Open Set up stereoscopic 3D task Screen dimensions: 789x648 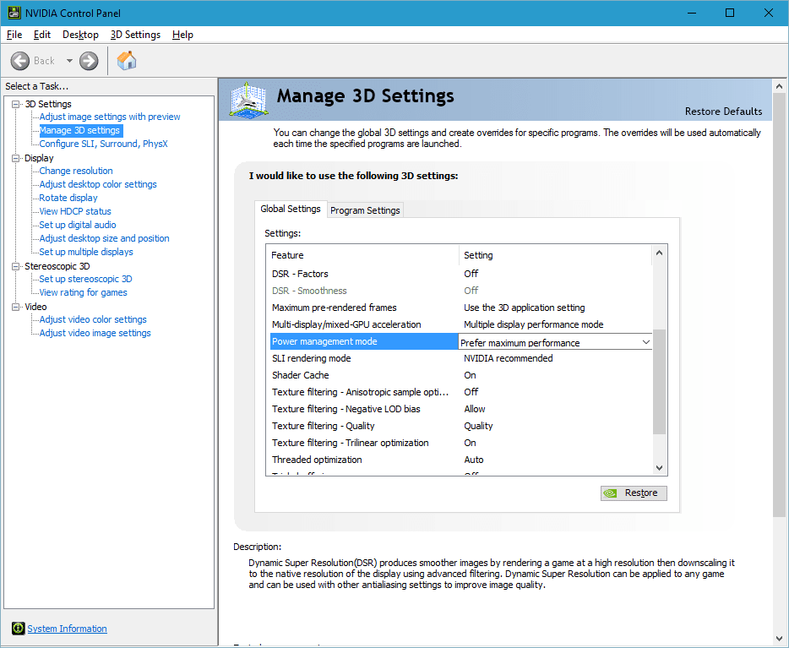coord(86,280)
